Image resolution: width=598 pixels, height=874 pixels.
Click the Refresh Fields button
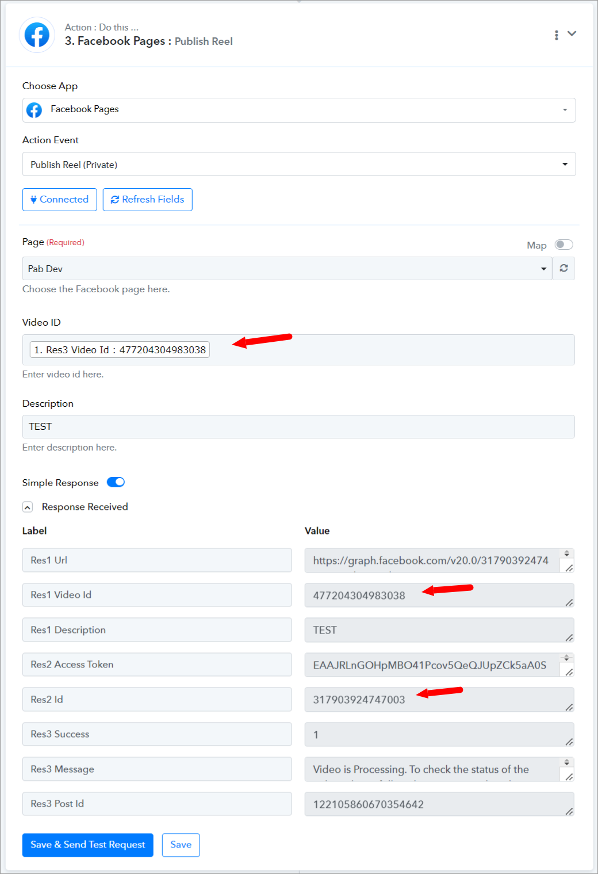(148, 200)
